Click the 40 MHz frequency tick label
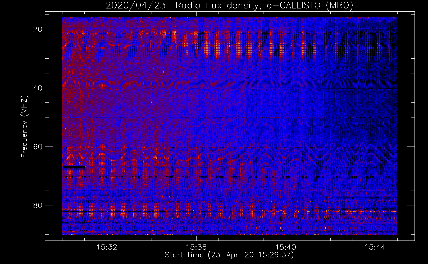The height and width of the screenshot is (264, 428). point(38,88)
